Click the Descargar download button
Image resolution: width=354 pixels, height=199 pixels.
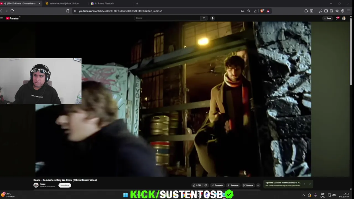pyautogui.click(x=233, y=185)
